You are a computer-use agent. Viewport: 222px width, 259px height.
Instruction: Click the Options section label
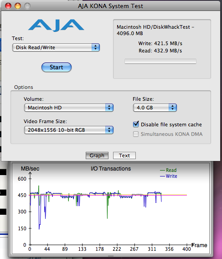pyautogui.click(x=24, y=87)
